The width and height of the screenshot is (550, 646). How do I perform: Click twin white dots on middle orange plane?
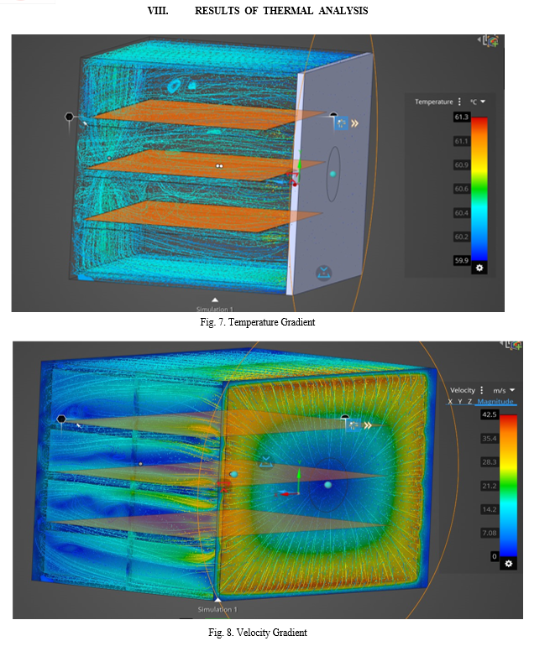219,166
